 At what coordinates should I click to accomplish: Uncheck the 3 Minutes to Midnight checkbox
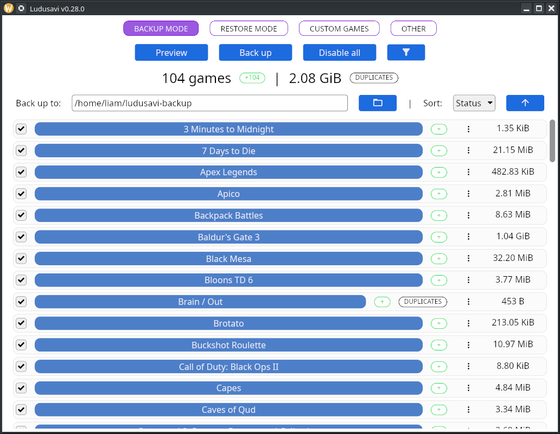coord(21,129)
